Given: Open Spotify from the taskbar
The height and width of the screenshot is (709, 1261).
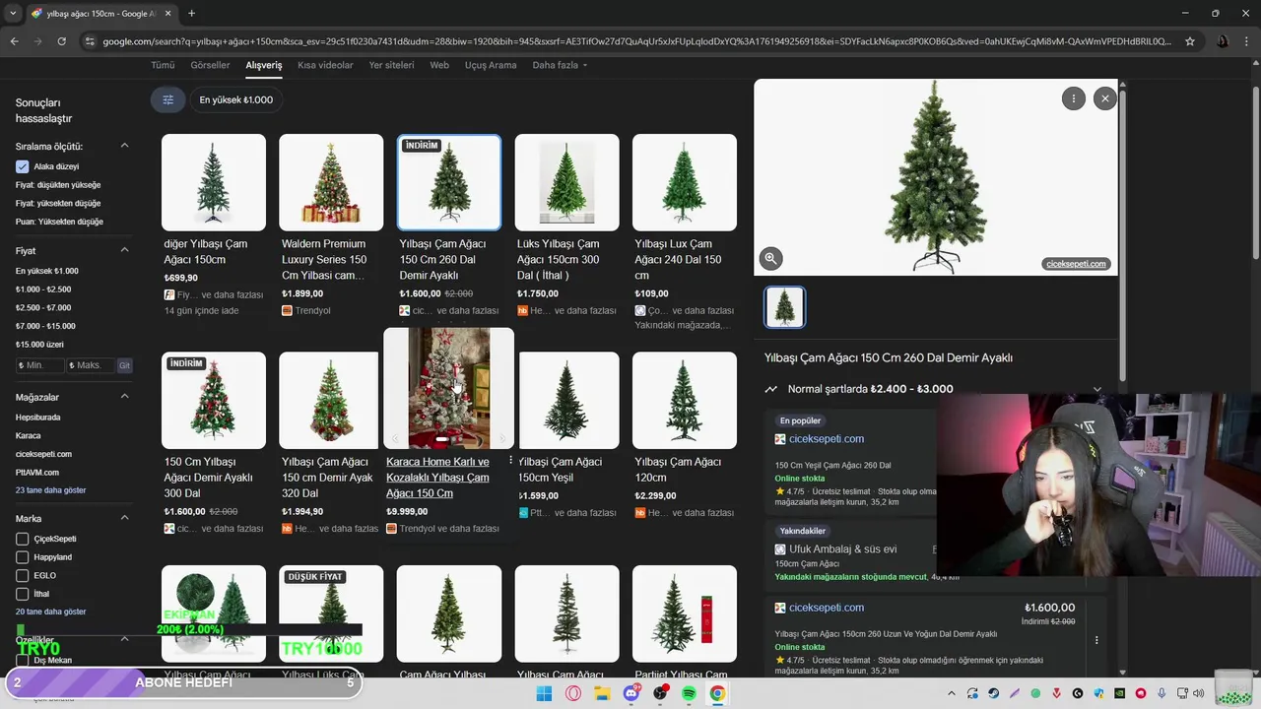Looking at the screenshot, I should tap(689, 693).
